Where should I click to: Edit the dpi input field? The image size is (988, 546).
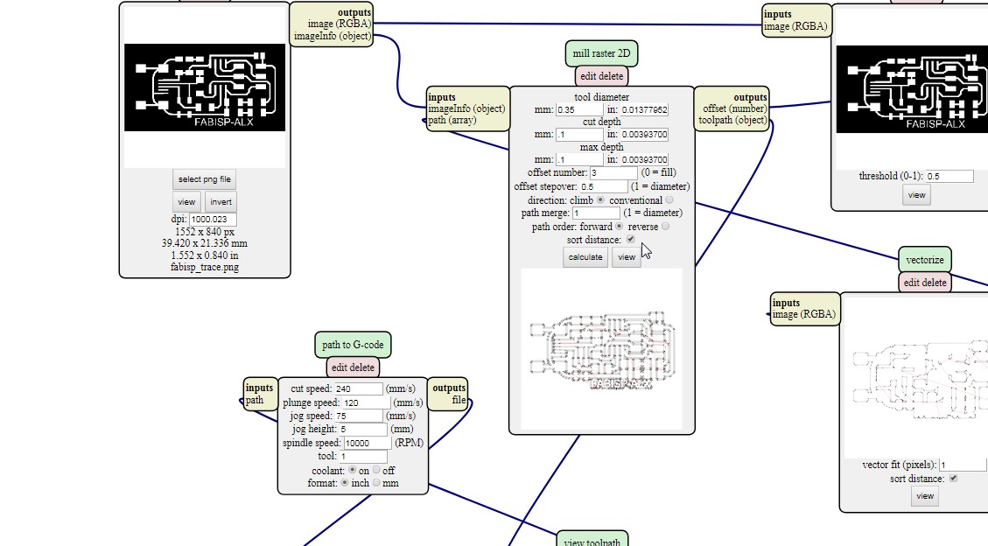213,219
